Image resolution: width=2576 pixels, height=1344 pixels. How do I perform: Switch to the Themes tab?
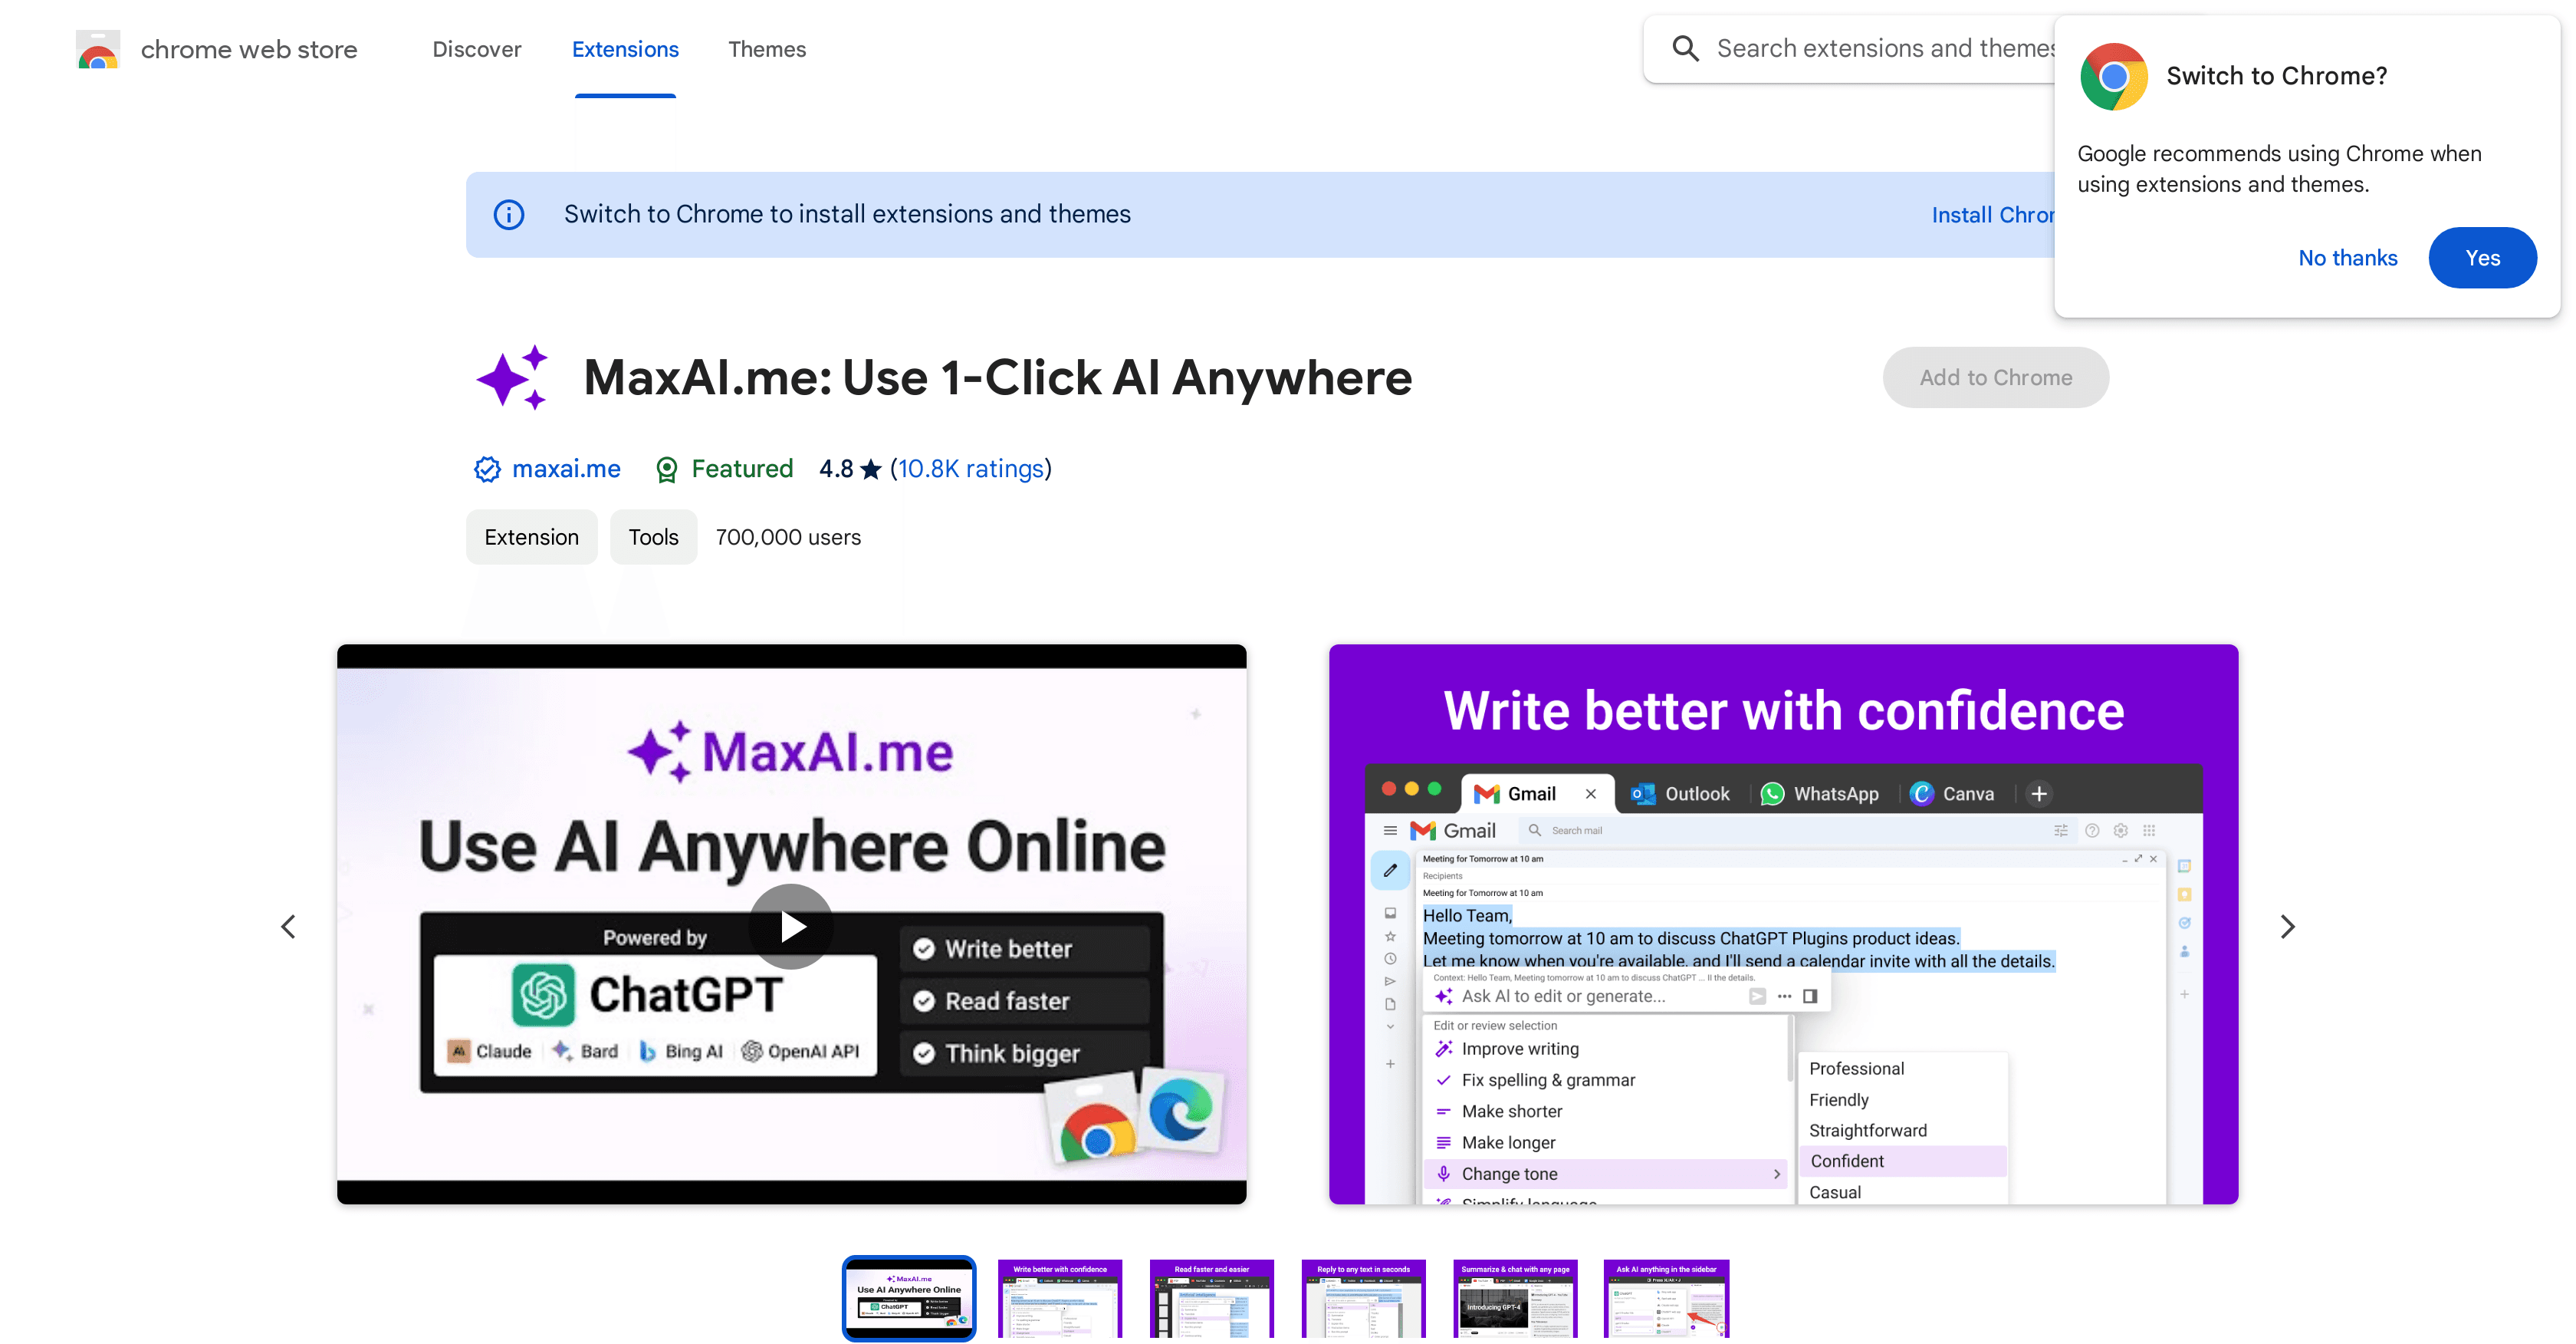(767, 49)
